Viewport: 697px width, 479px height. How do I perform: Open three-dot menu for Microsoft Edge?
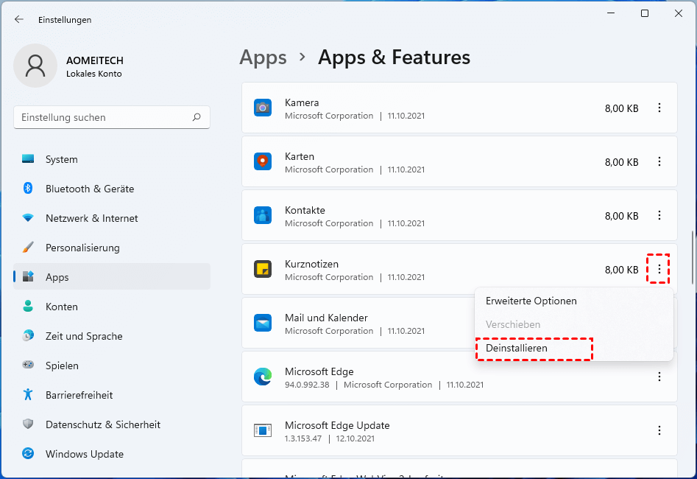pyautogui.click(x=659, y=377)
